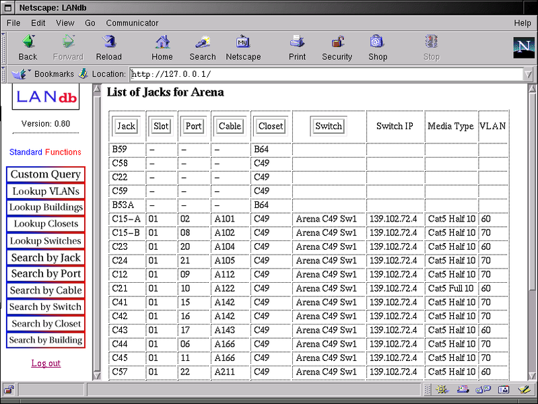538x404 pixels.
Task: Click the Location URL field
Action: point(327,74)
